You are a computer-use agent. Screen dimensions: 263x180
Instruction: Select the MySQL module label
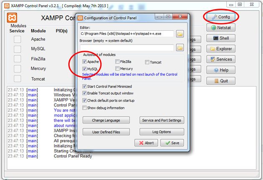38,49
